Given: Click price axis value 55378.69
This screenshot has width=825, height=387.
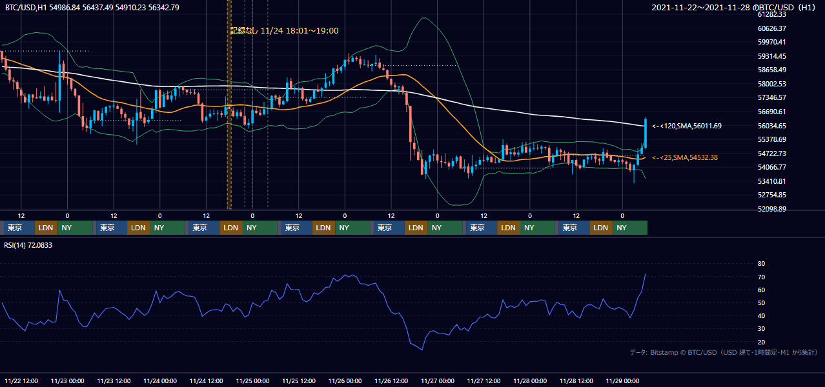Looking at the screenshot, I should 771,139.
